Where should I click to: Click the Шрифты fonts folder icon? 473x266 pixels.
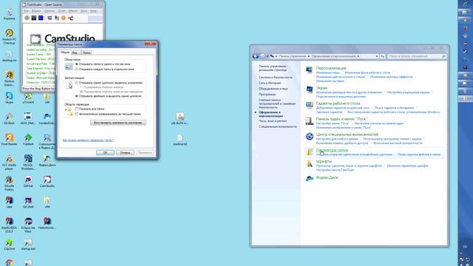pos(309,163)
